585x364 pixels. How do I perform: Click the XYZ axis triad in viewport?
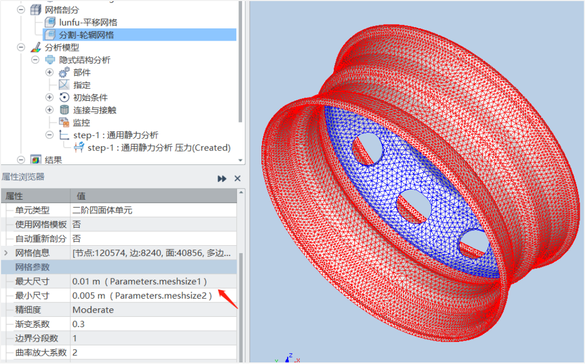287,358
